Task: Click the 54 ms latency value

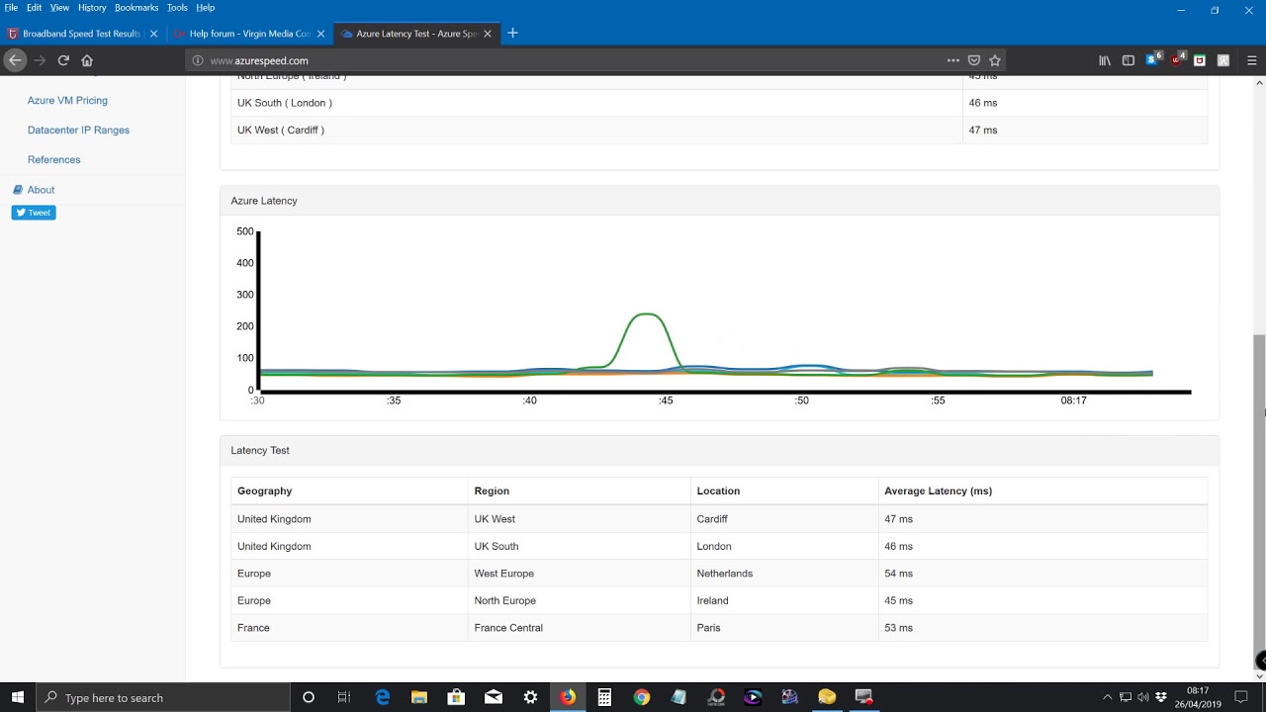Action: click(x=899, y=574)
